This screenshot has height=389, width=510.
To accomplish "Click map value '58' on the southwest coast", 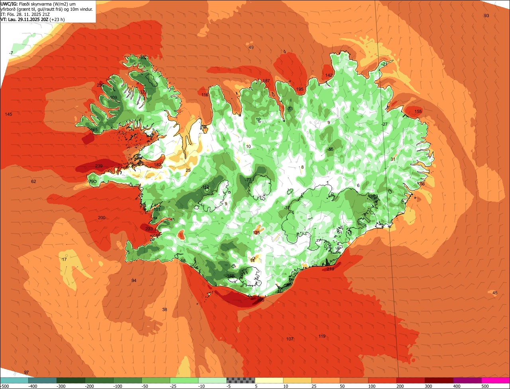I will 183,261.
